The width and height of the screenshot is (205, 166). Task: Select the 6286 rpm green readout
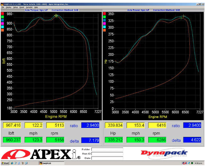[157, 140]
